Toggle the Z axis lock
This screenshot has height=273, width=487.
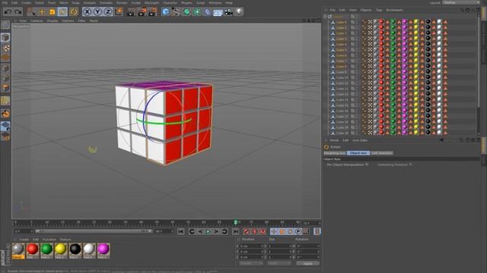click(x=108, y=12)
